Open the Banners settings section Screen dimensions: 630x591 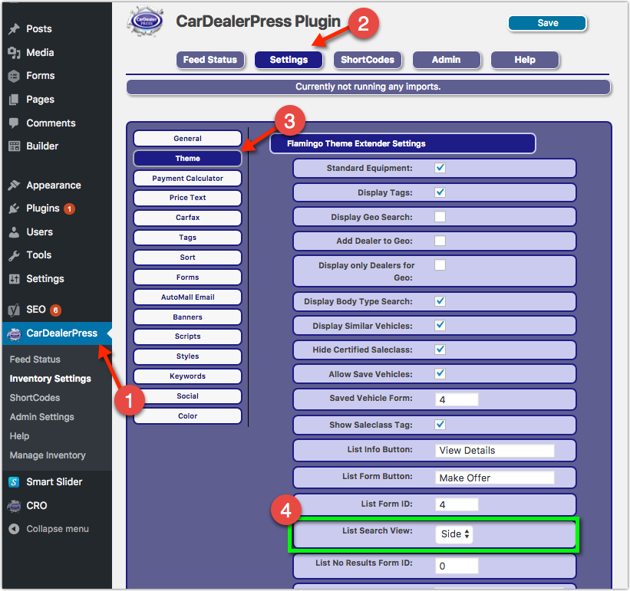tap(188, 317)
